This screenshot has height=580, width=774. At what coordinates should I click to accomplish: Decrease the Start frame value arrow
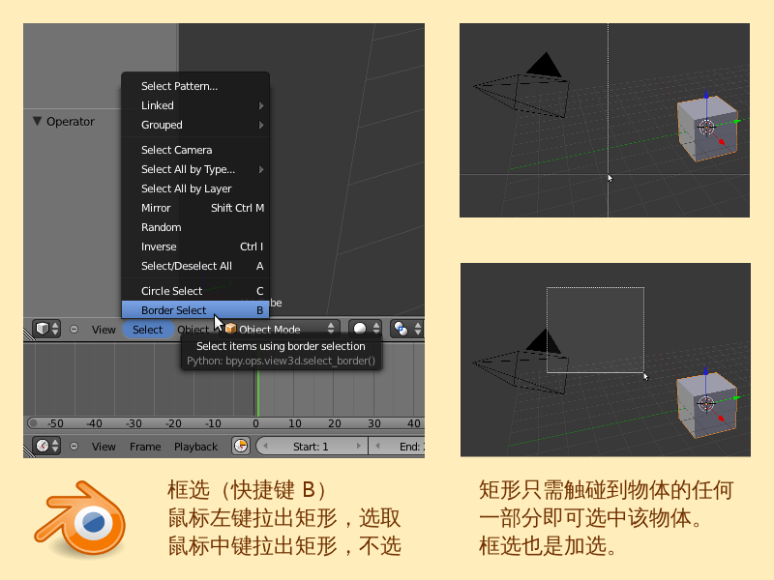click(x=265, y=447)
